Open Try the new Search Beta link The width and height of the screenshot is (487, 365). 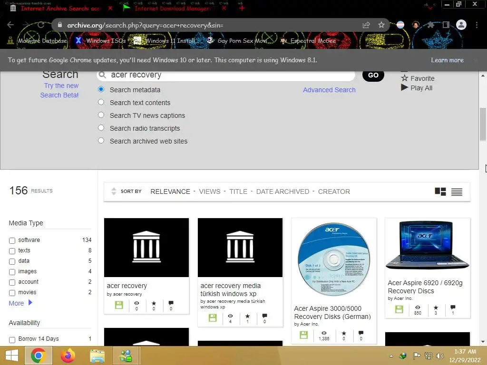coord(59,90)
